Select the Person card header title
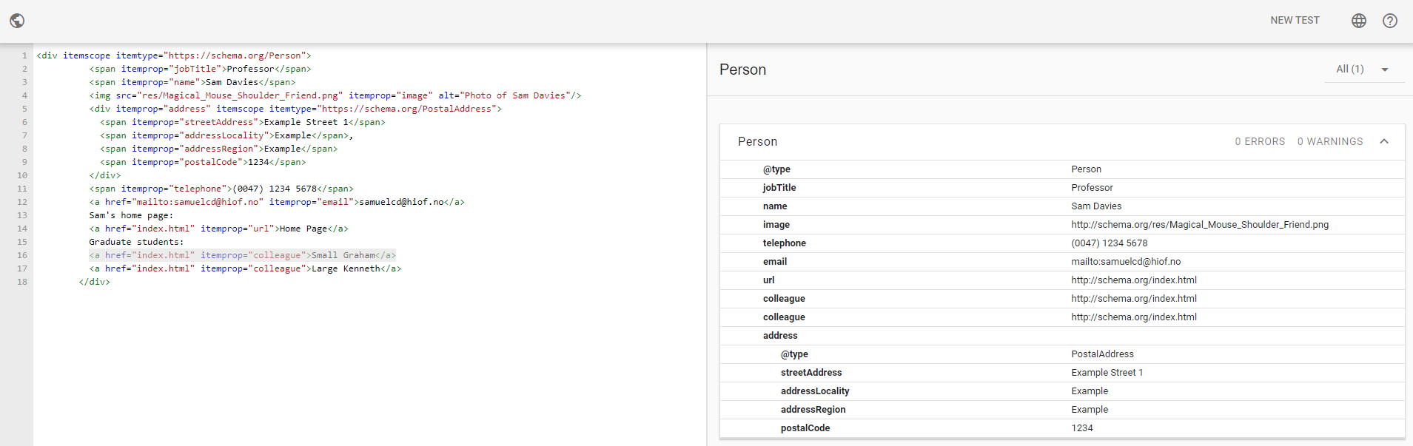 (x=757, y=141)
